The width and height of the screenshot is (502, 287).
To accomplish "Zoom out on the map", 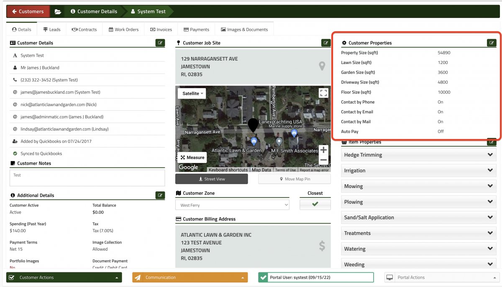I will tap(323, 160).
